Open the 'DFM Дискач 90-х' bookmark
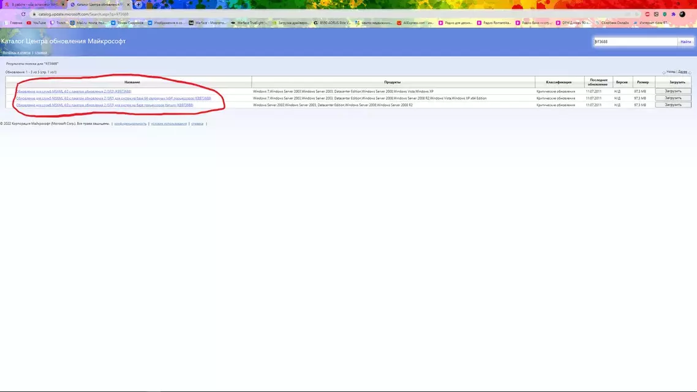 click(573, 23)
